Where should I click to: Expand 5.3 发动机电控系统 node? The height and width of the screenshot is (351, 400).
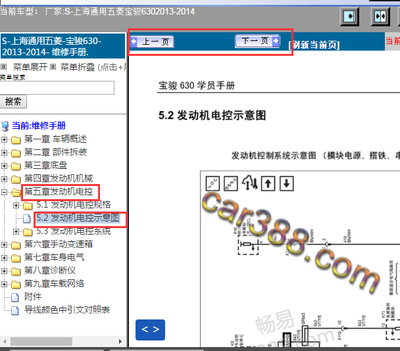[16, 231]
